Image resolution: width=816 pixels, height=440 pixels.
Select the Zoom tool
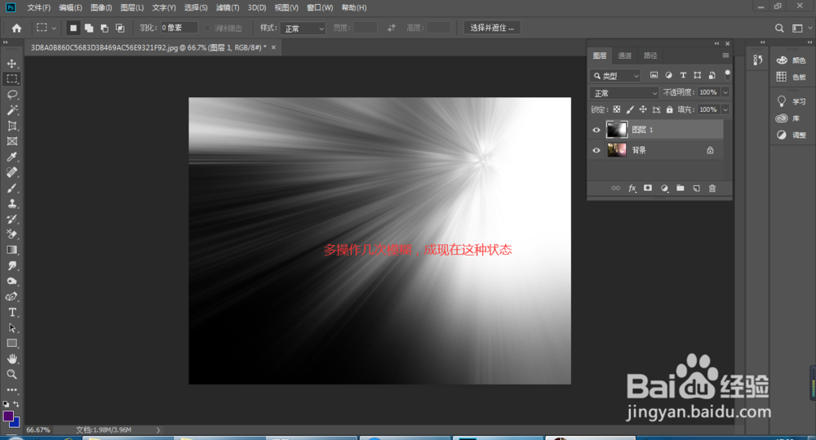pos(12,375)
